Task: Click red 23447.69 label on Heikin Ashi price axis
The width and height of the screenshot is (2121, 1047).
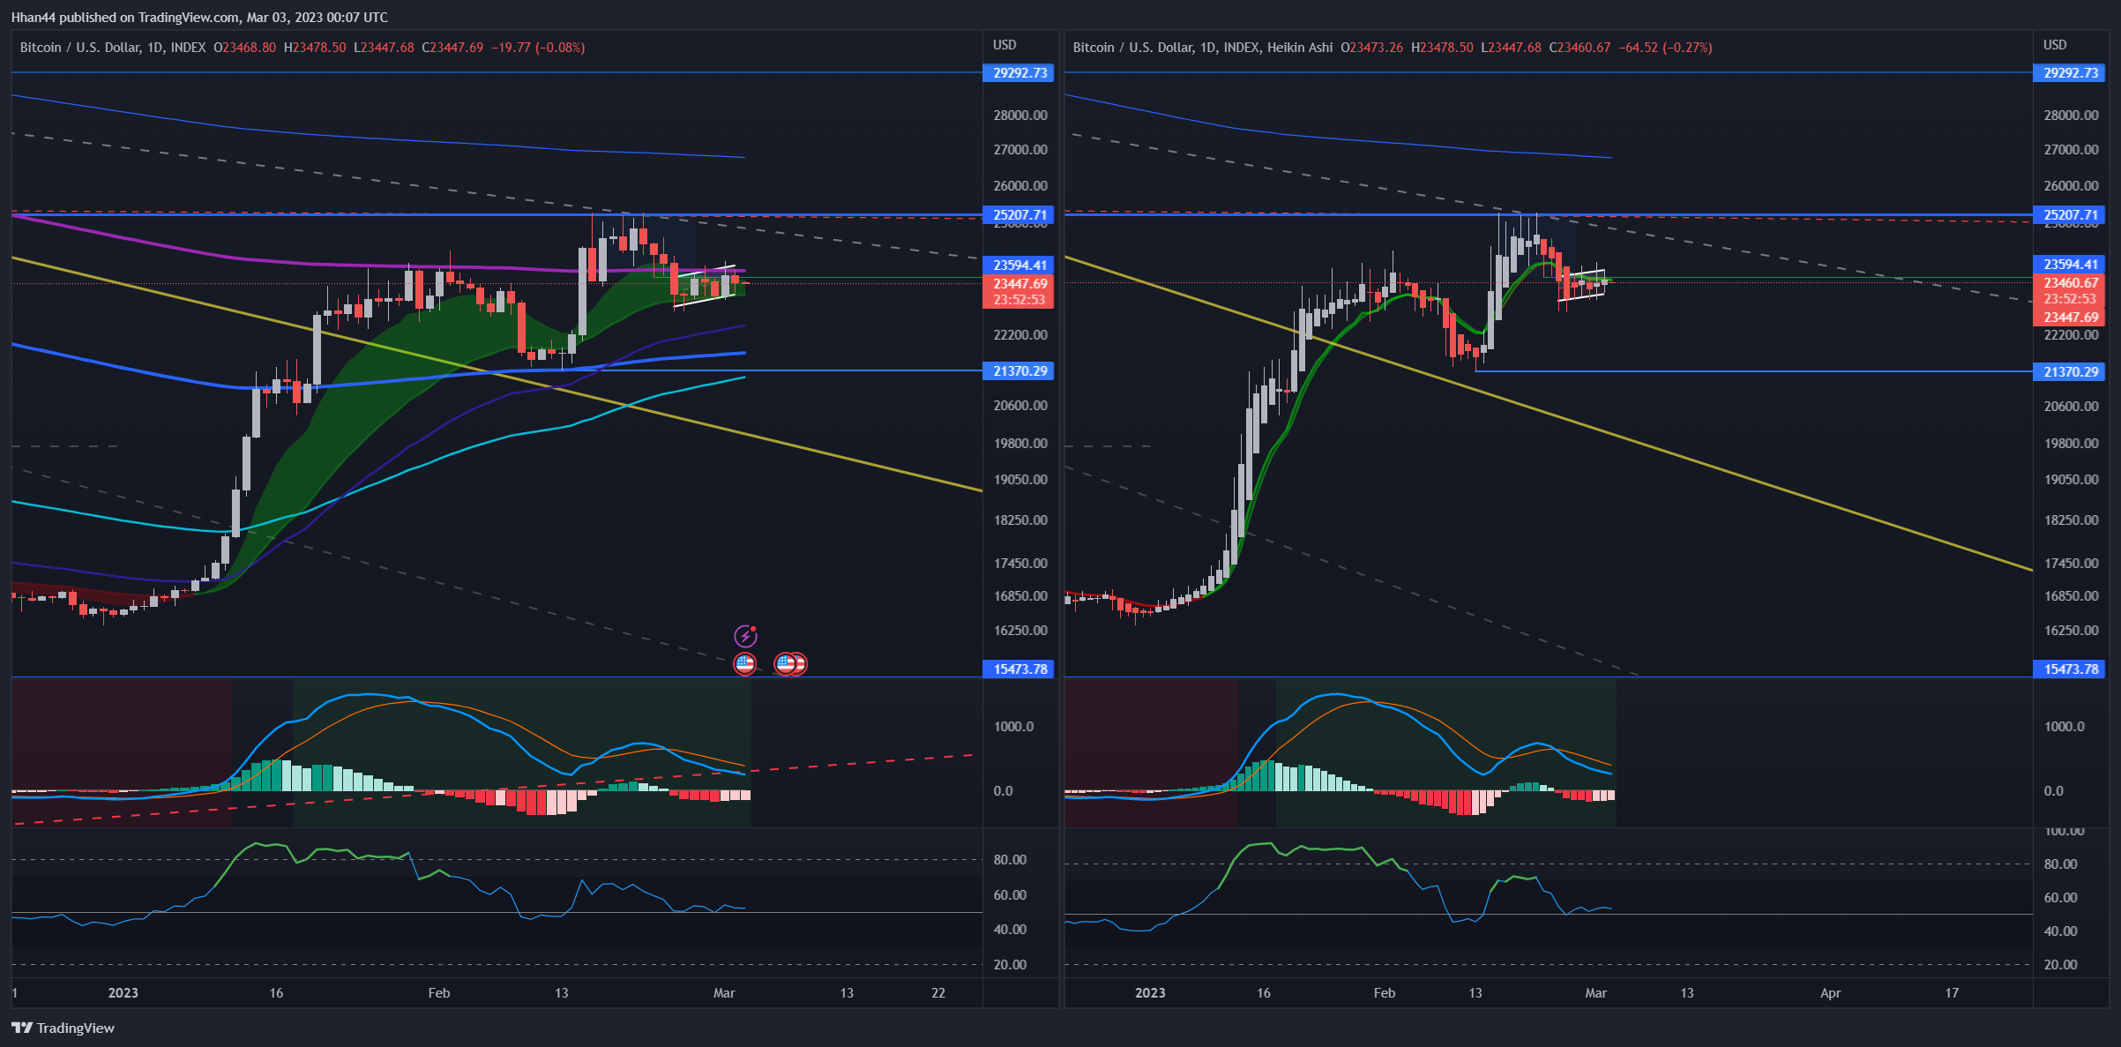Action: [2071, 318]
